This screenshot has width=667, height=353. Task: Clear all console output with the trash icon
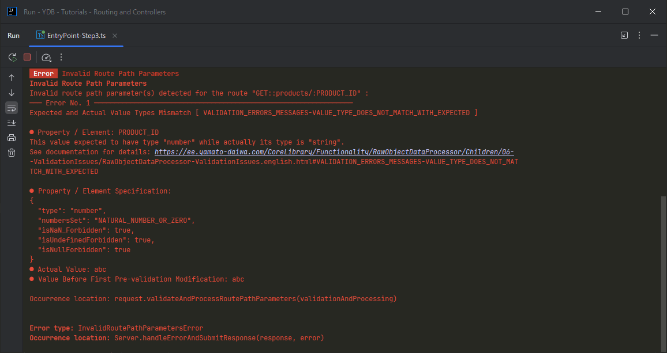point(12,153)
